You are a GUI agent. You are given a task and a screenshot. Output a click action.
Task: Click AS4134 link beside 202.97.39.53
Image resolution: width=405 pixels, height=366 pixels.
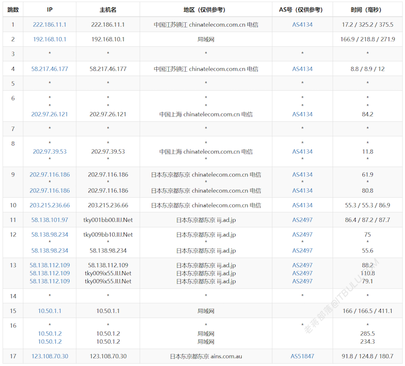coord(302,151)
